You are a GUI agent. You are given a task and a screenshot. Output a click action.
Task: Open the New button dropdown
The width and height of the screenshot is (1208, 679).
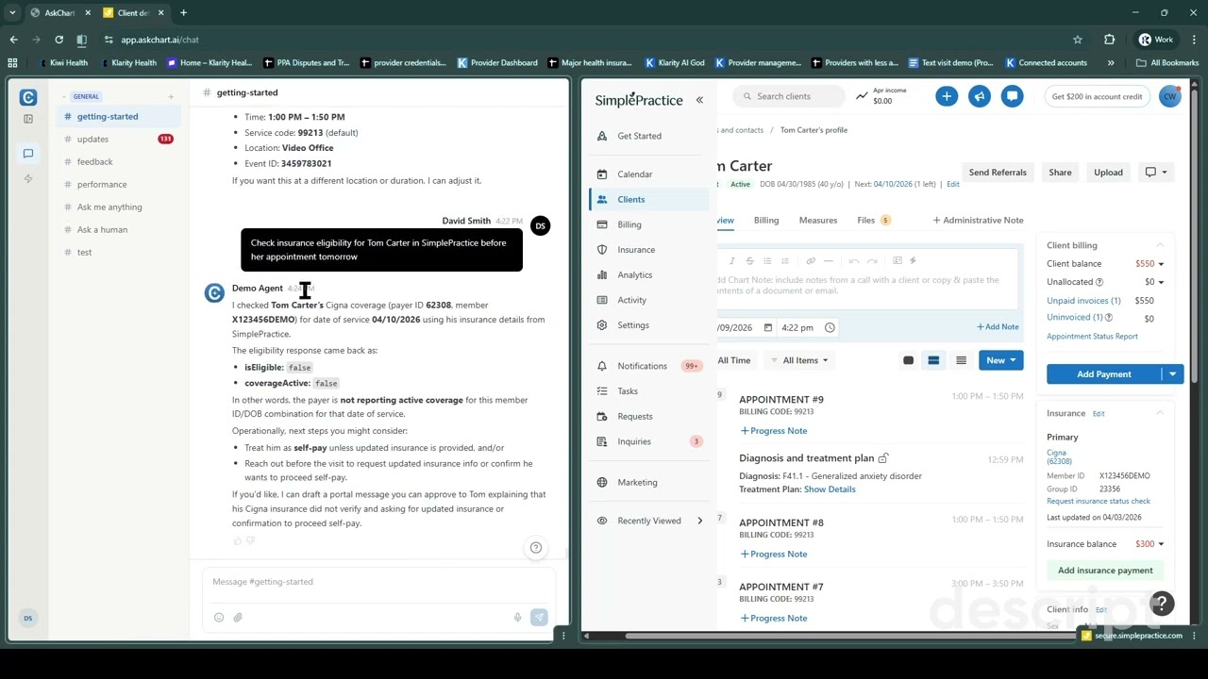(1001, 360)
